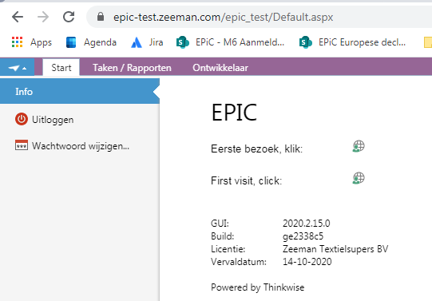Click the browser forward arrow

tap(43, 17)
